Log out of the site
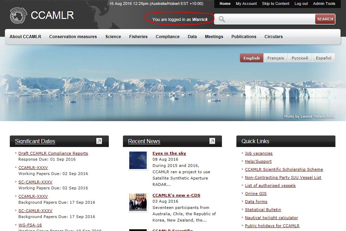This screenshot has width=346, height=231. (301, 3)
